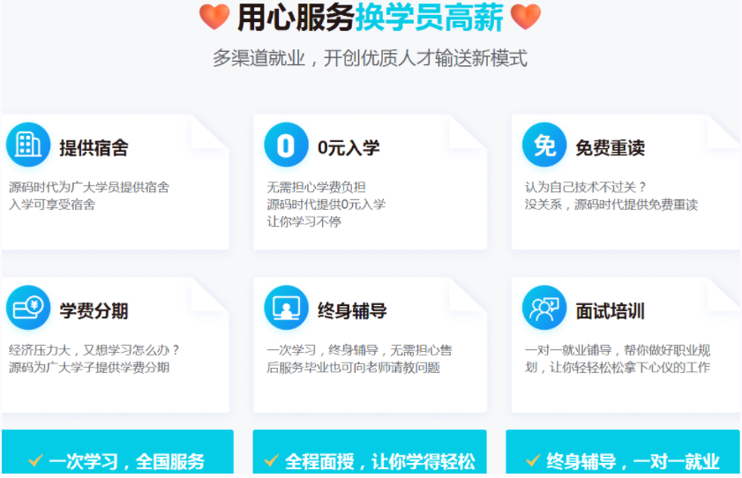Click the right orange heart icon
The image size is (742, 478).
tap(526, 17)
